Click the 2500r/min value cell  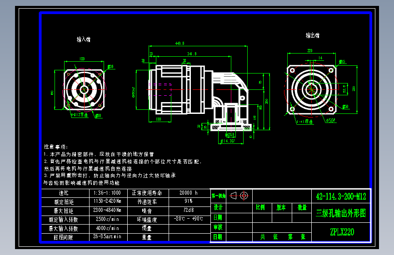tap(108, 220)
